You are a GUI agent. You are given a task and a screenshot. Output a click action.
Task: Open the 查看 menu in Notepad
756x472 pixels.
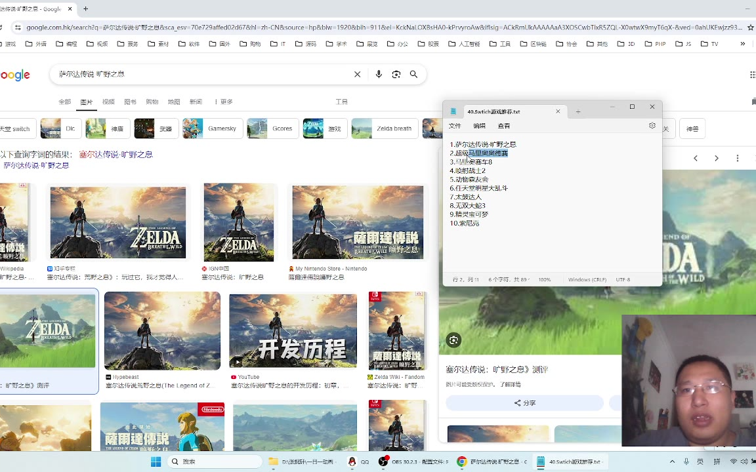tap(504, 126)
